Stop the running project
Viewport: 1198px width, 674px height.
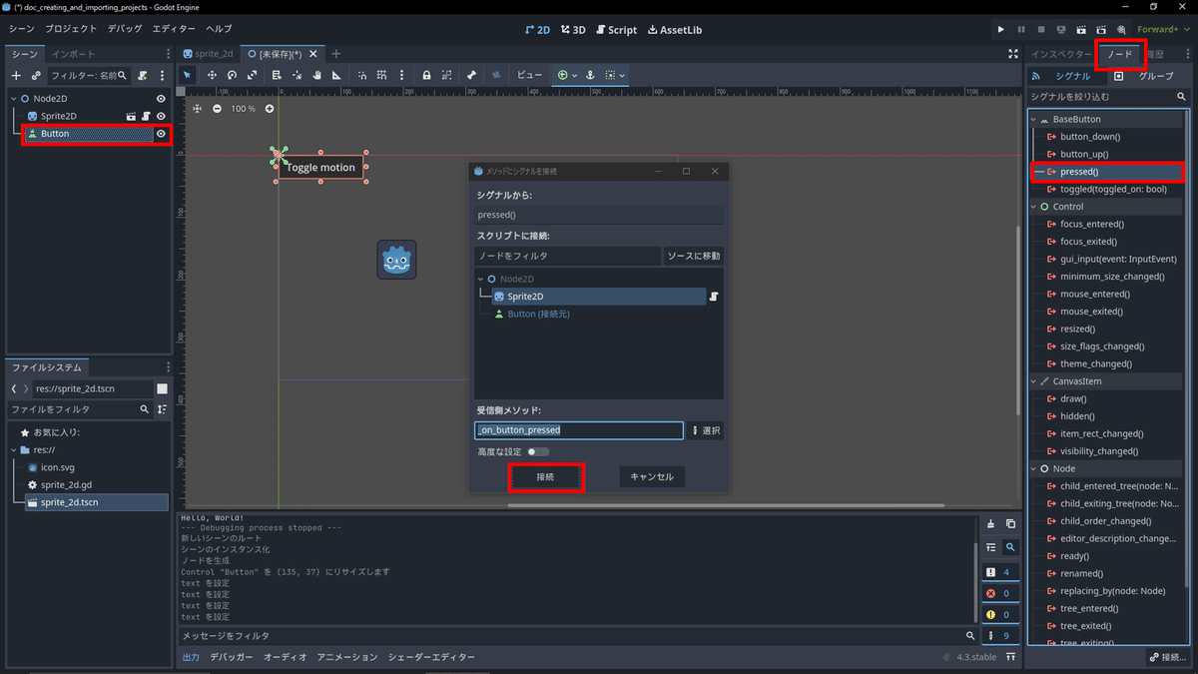point(1041,30)
